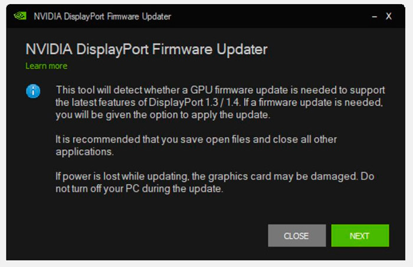Click the blue information icon

tap(33, 91)
